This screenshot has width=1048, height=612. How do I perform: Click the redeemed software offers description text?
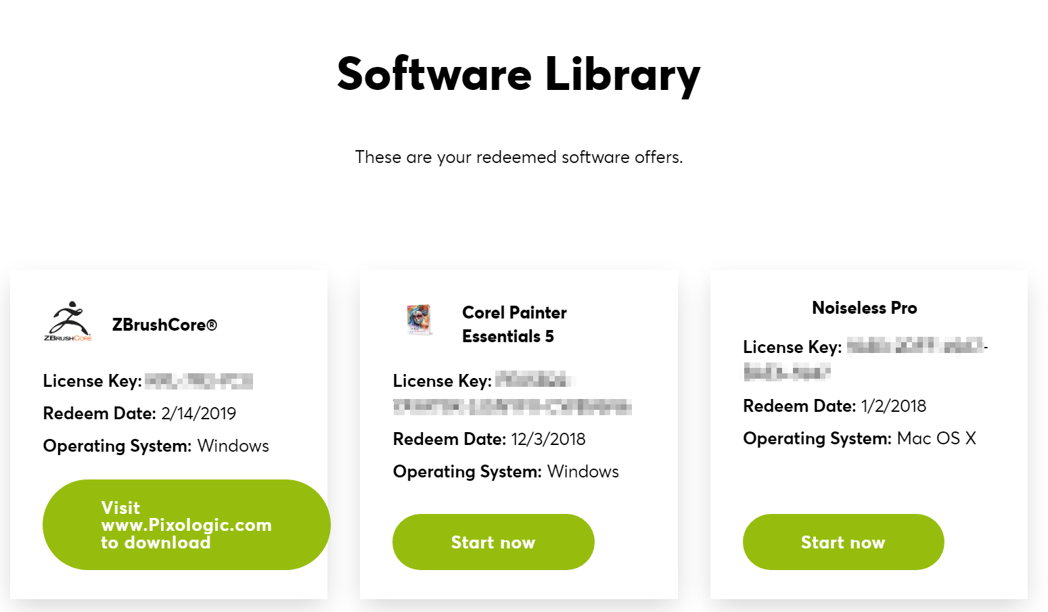click(519, 157)
